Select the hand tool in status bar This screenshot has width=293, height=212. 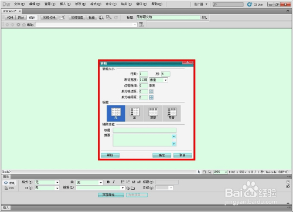click(205, 172)
